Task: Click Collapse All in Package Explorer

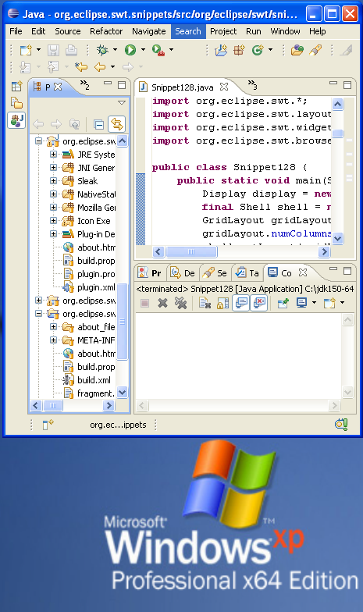Action: click(98, 125)
